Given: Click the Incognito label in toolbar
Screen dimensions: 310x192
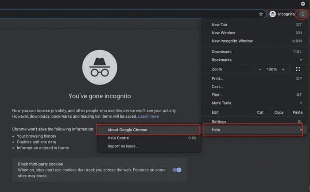Looking at the screenshot, I should [286, 14].
